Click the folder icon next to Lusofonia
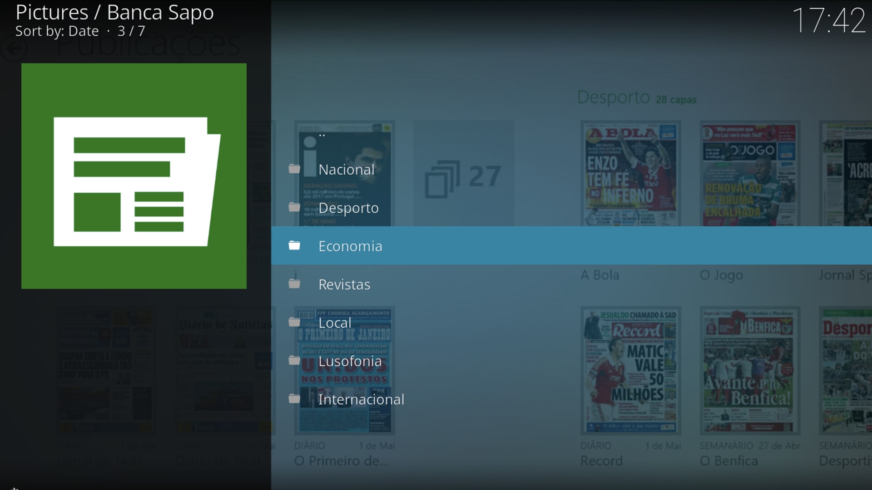 tap(294, 361)
